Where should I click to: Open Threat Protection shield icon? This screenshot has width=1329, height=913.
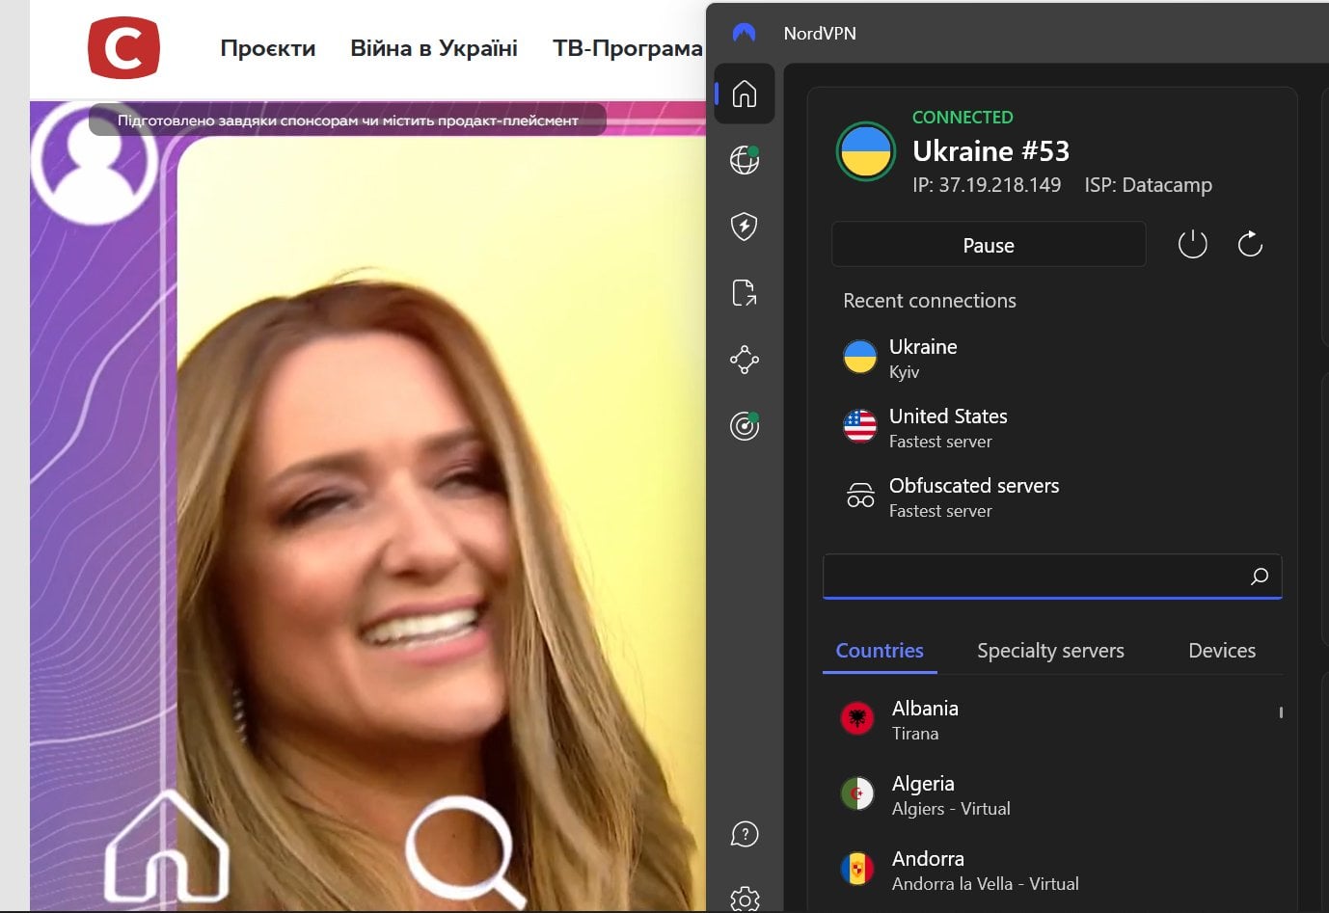tap(744, 227)
